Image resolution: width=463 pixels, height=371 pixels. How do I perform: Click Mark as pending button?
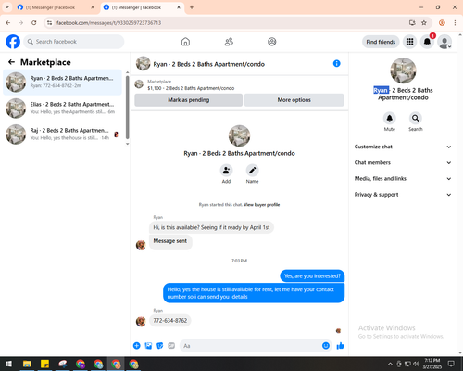pos(189,100)
